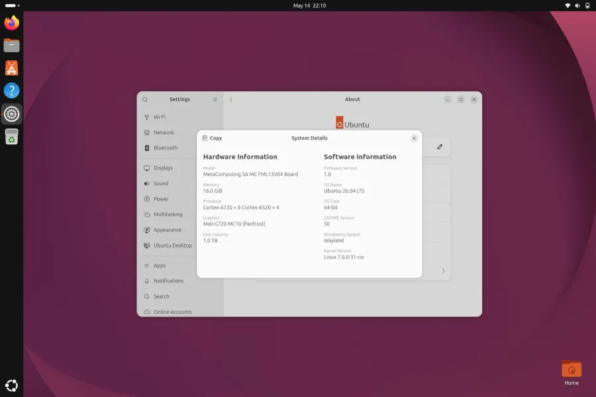Go back using the About header arrow

[x=231, y=99]
